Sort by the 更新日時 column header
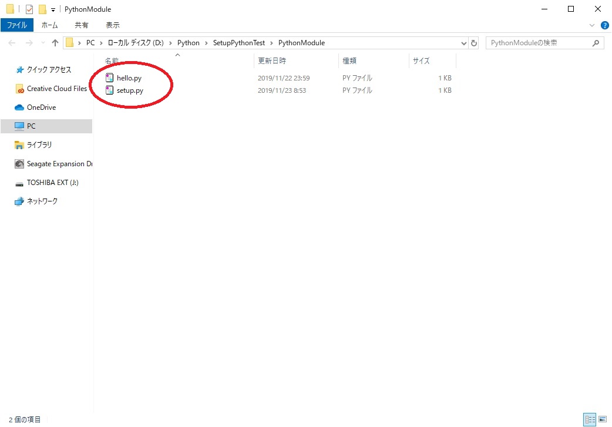 [272, 61]
